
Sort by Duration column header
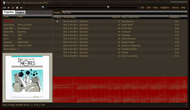[174, 17]
